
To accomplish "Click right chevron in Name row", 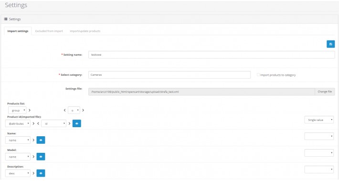I will click(x=33, y=140).
